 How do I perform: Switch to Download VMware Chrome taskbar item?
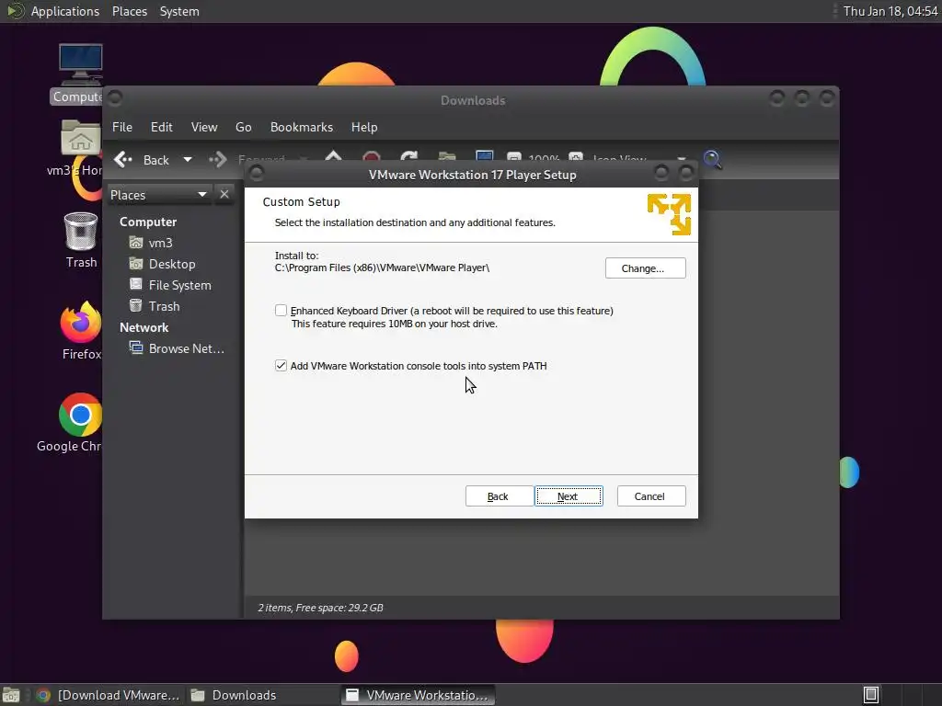(x=109, y=695)
